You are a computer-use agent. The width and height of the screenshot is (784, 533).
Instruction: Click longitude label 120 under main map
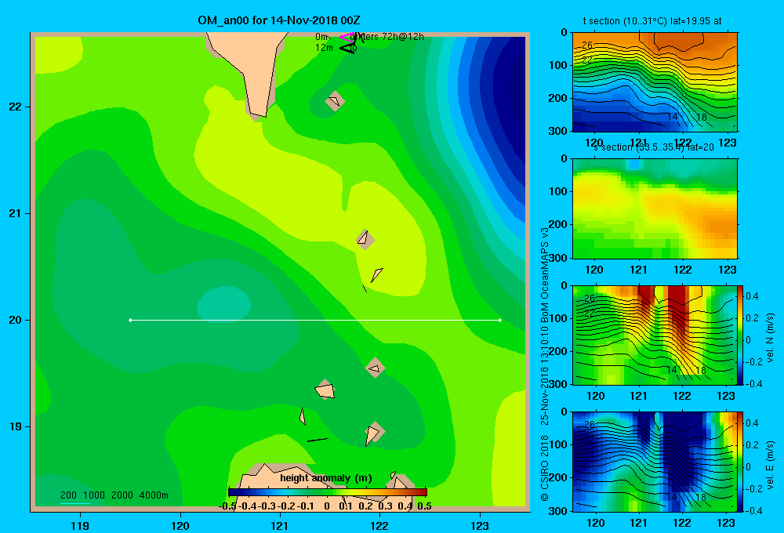(x=180, y=525)
